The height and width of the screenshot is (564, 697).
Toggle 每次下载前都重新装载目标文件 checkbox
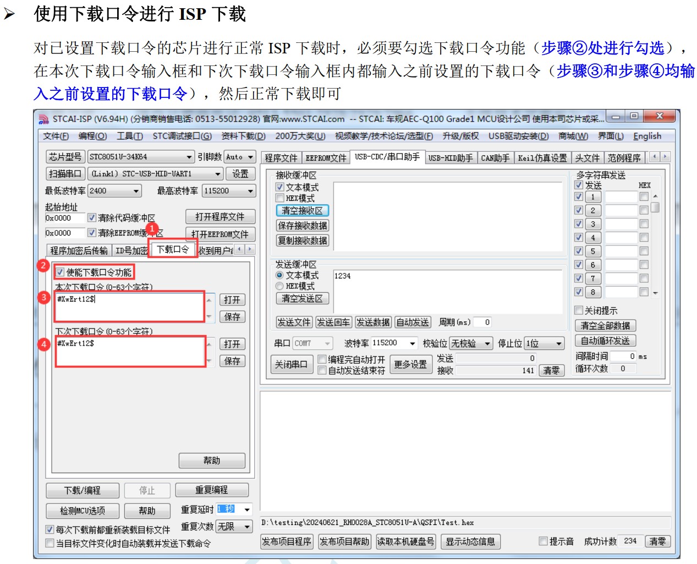pos(50,530)
